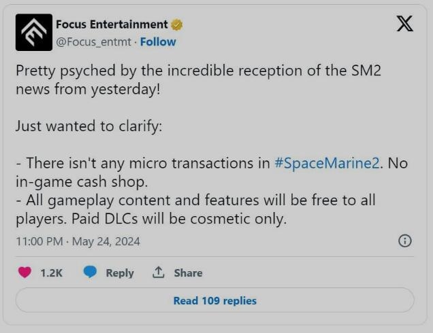The height and width of the screenshot is (333, 433).
Task: Like the tweet with heart icon
Action: 25,273
